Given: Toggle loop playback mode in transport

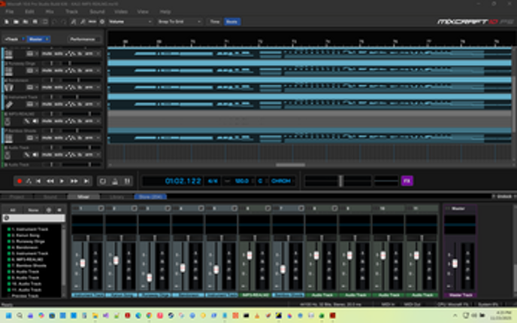Looking at the screenshot, I should coord(103,181).
